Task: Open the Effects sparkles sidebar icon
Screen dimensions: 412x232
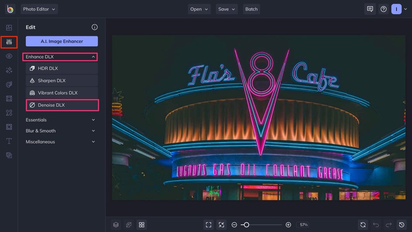Action: coord(9,70)
